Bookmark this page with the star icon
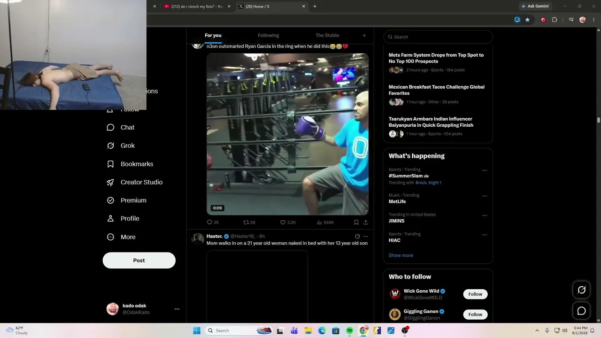The image size is (601, 338). pos(527,20)
